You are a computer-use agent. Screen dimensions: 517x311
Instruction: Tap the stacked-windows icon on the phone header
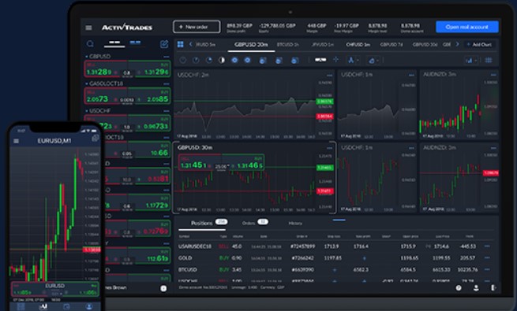tap(95, 138)
